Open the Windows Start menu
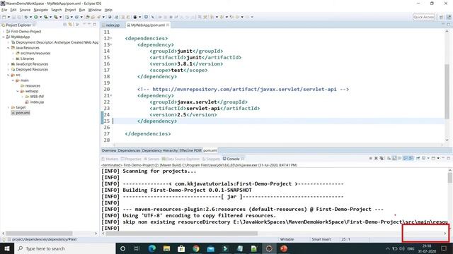The width and height of the screenshot is (453, 254). (x=7, y=248)
